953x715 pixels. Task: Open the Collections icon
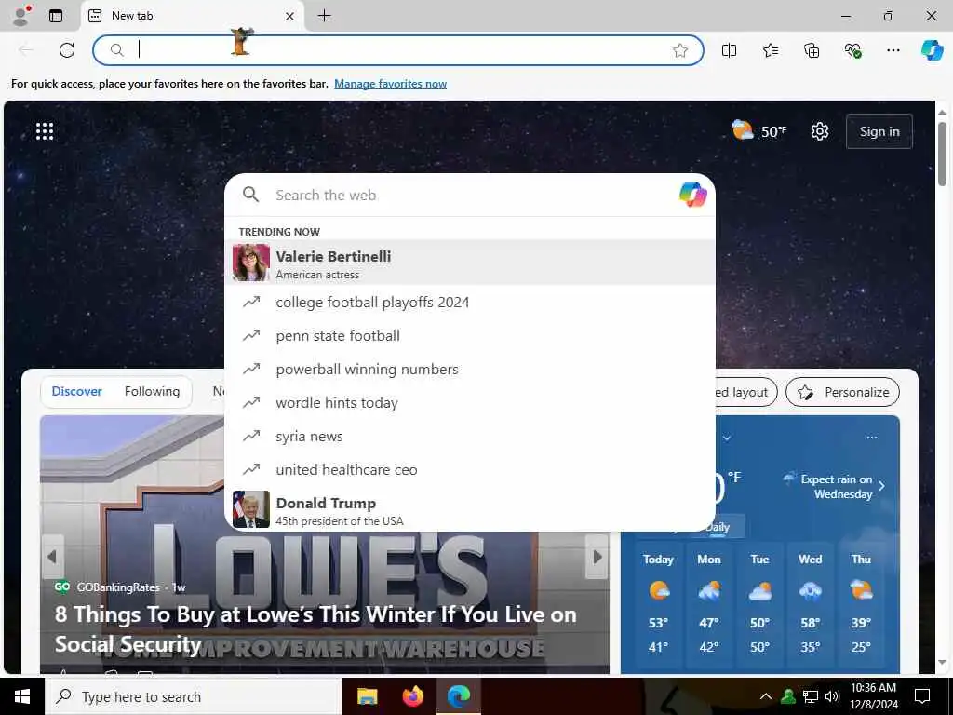coord(812,50)
